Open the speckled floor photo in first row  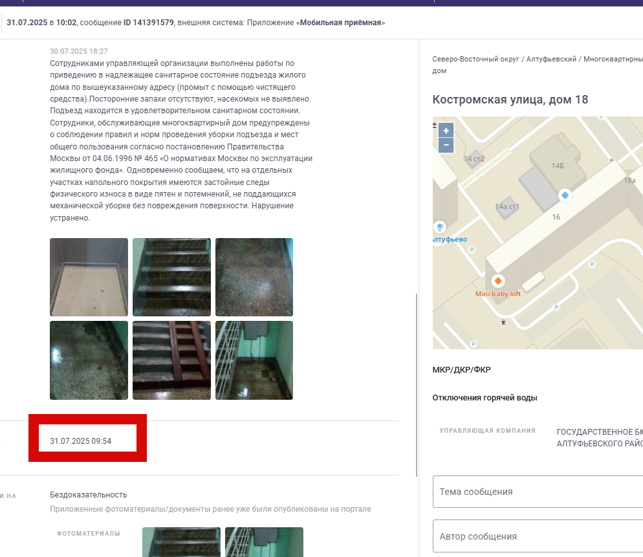254,278
